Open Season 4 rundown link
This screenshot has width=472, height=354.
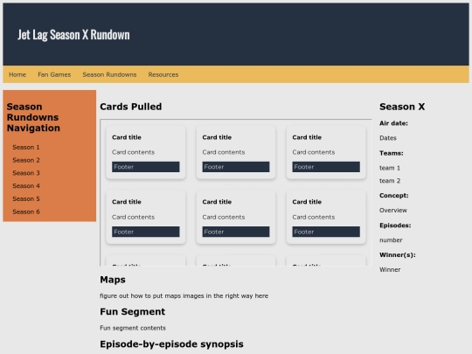tap(26, 186)
